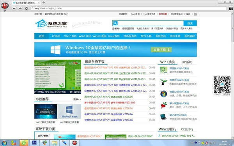The image size is (234, 146).
Task: Click the 帮助 top link
Action: [188, 14]
